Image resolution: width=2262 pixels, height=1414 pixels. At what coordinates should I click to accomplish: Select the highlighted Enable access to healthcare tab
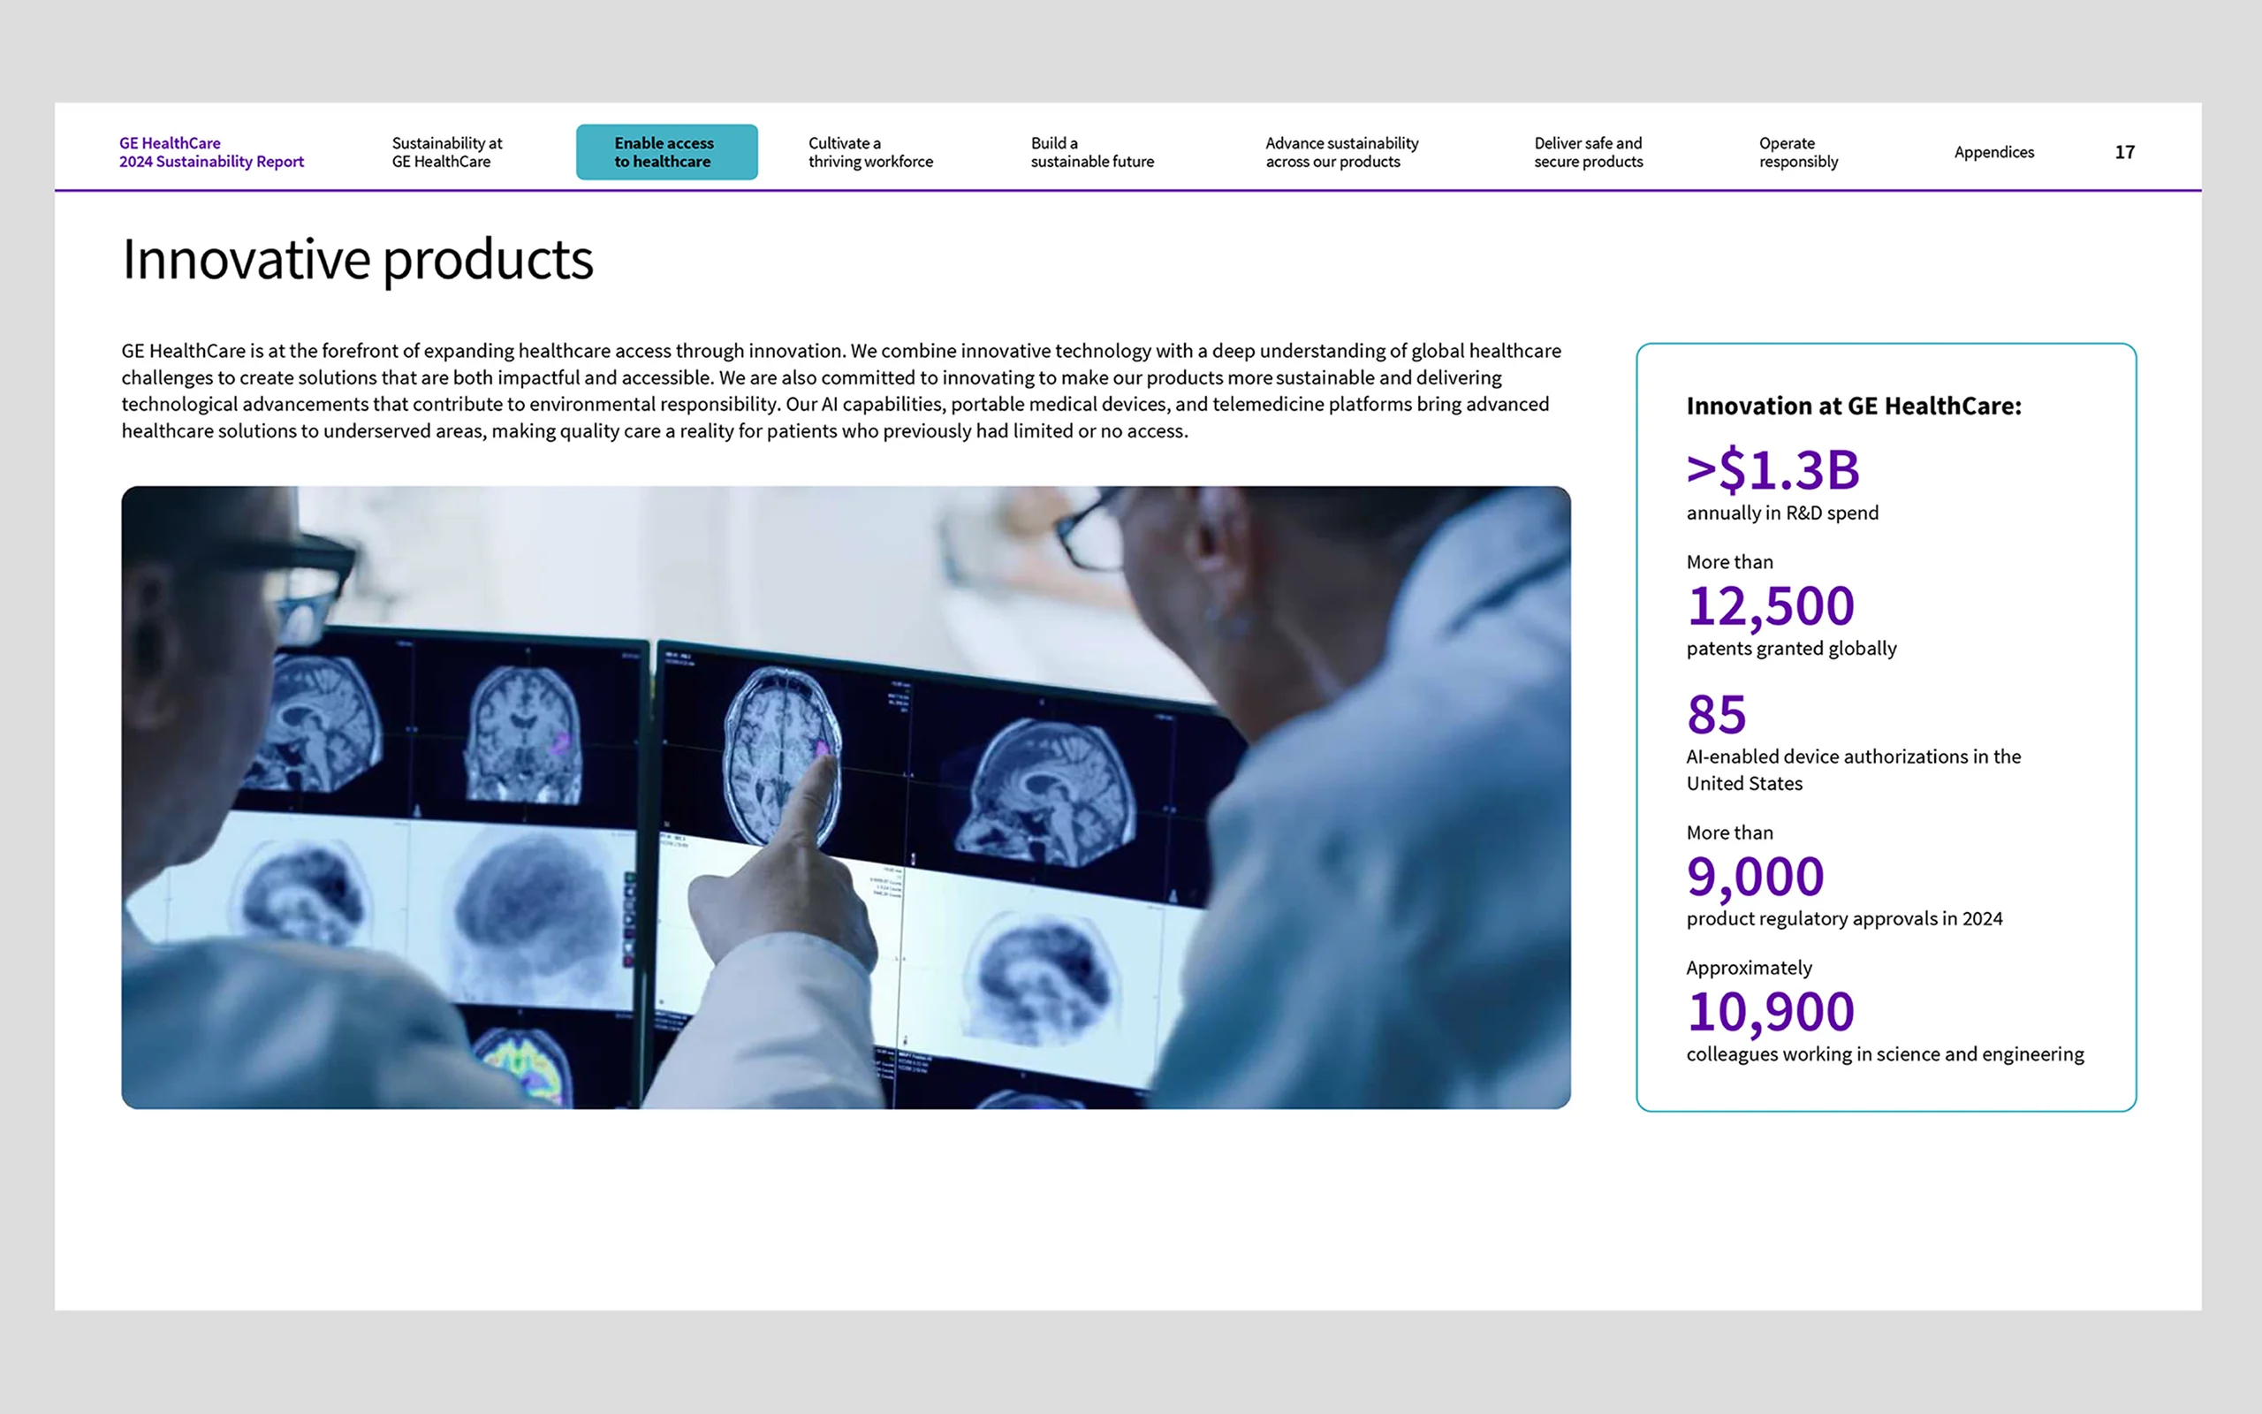point(665,152)
